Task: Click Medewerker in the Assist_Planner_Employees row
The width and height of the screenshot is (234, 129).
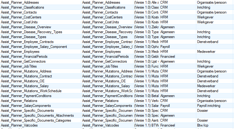Action: tap(206, 52)
